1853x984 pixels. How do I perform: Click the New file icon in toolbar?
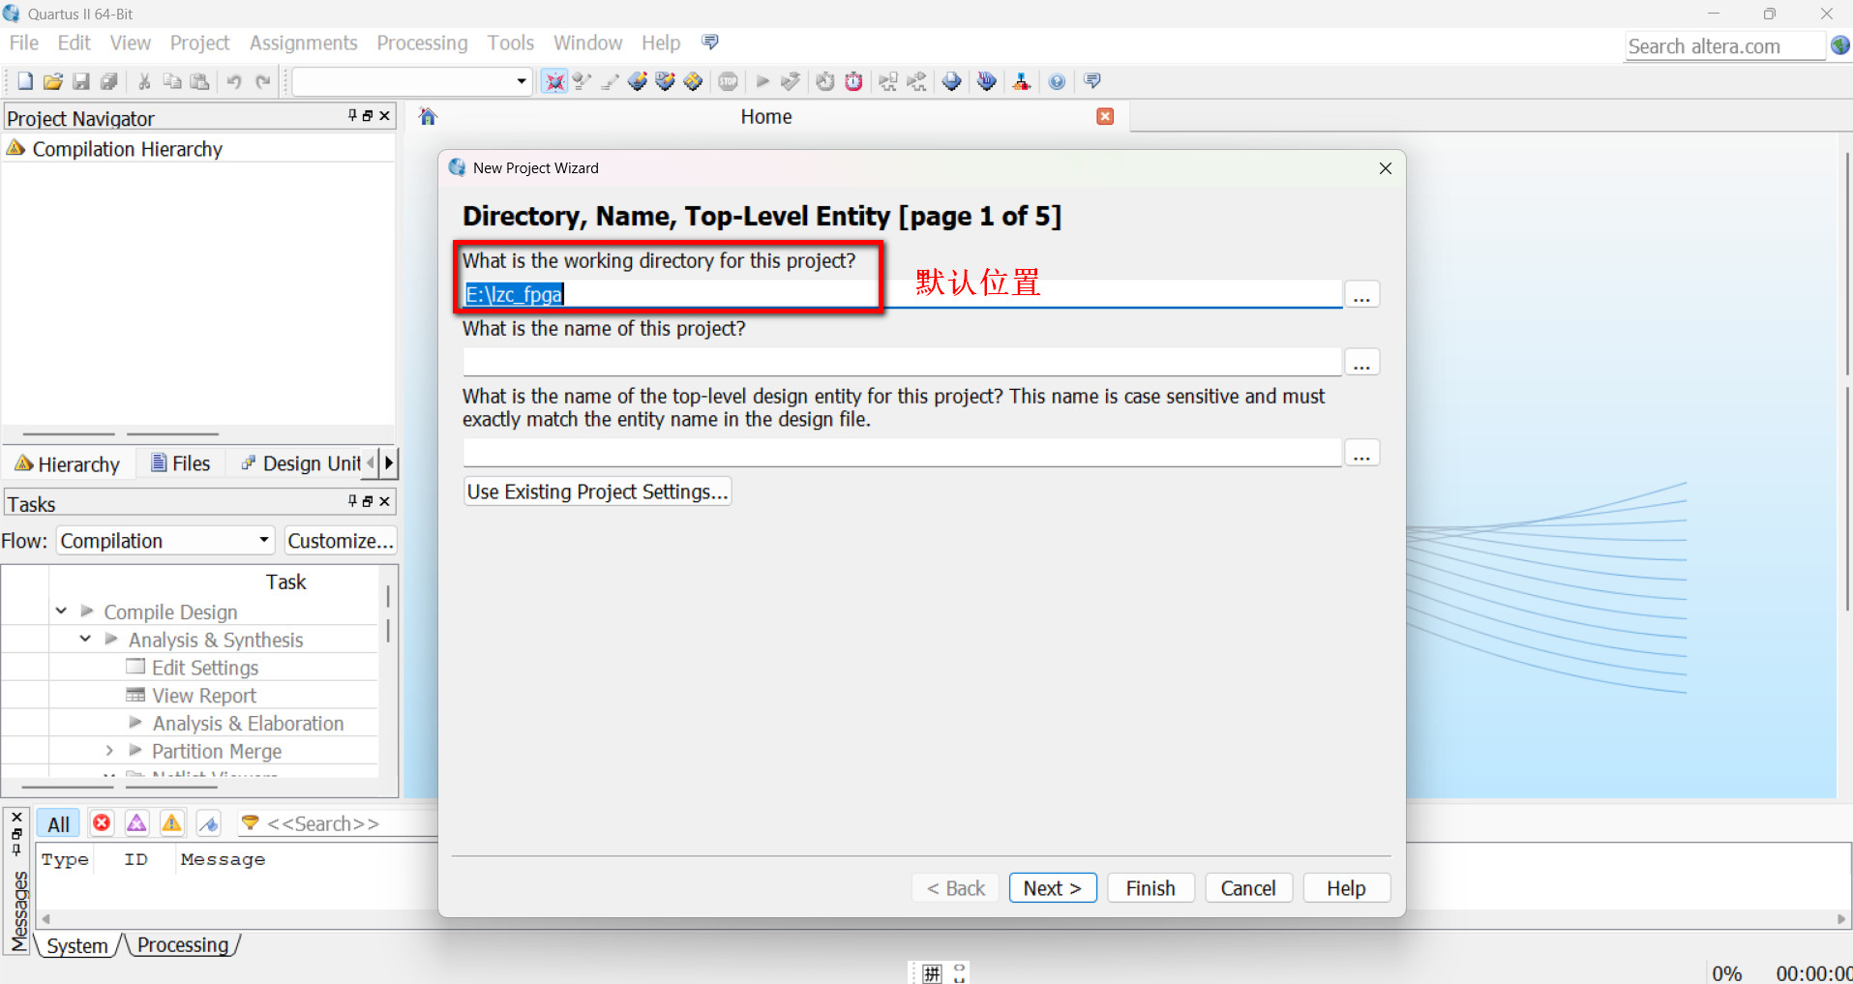(25, 81)
